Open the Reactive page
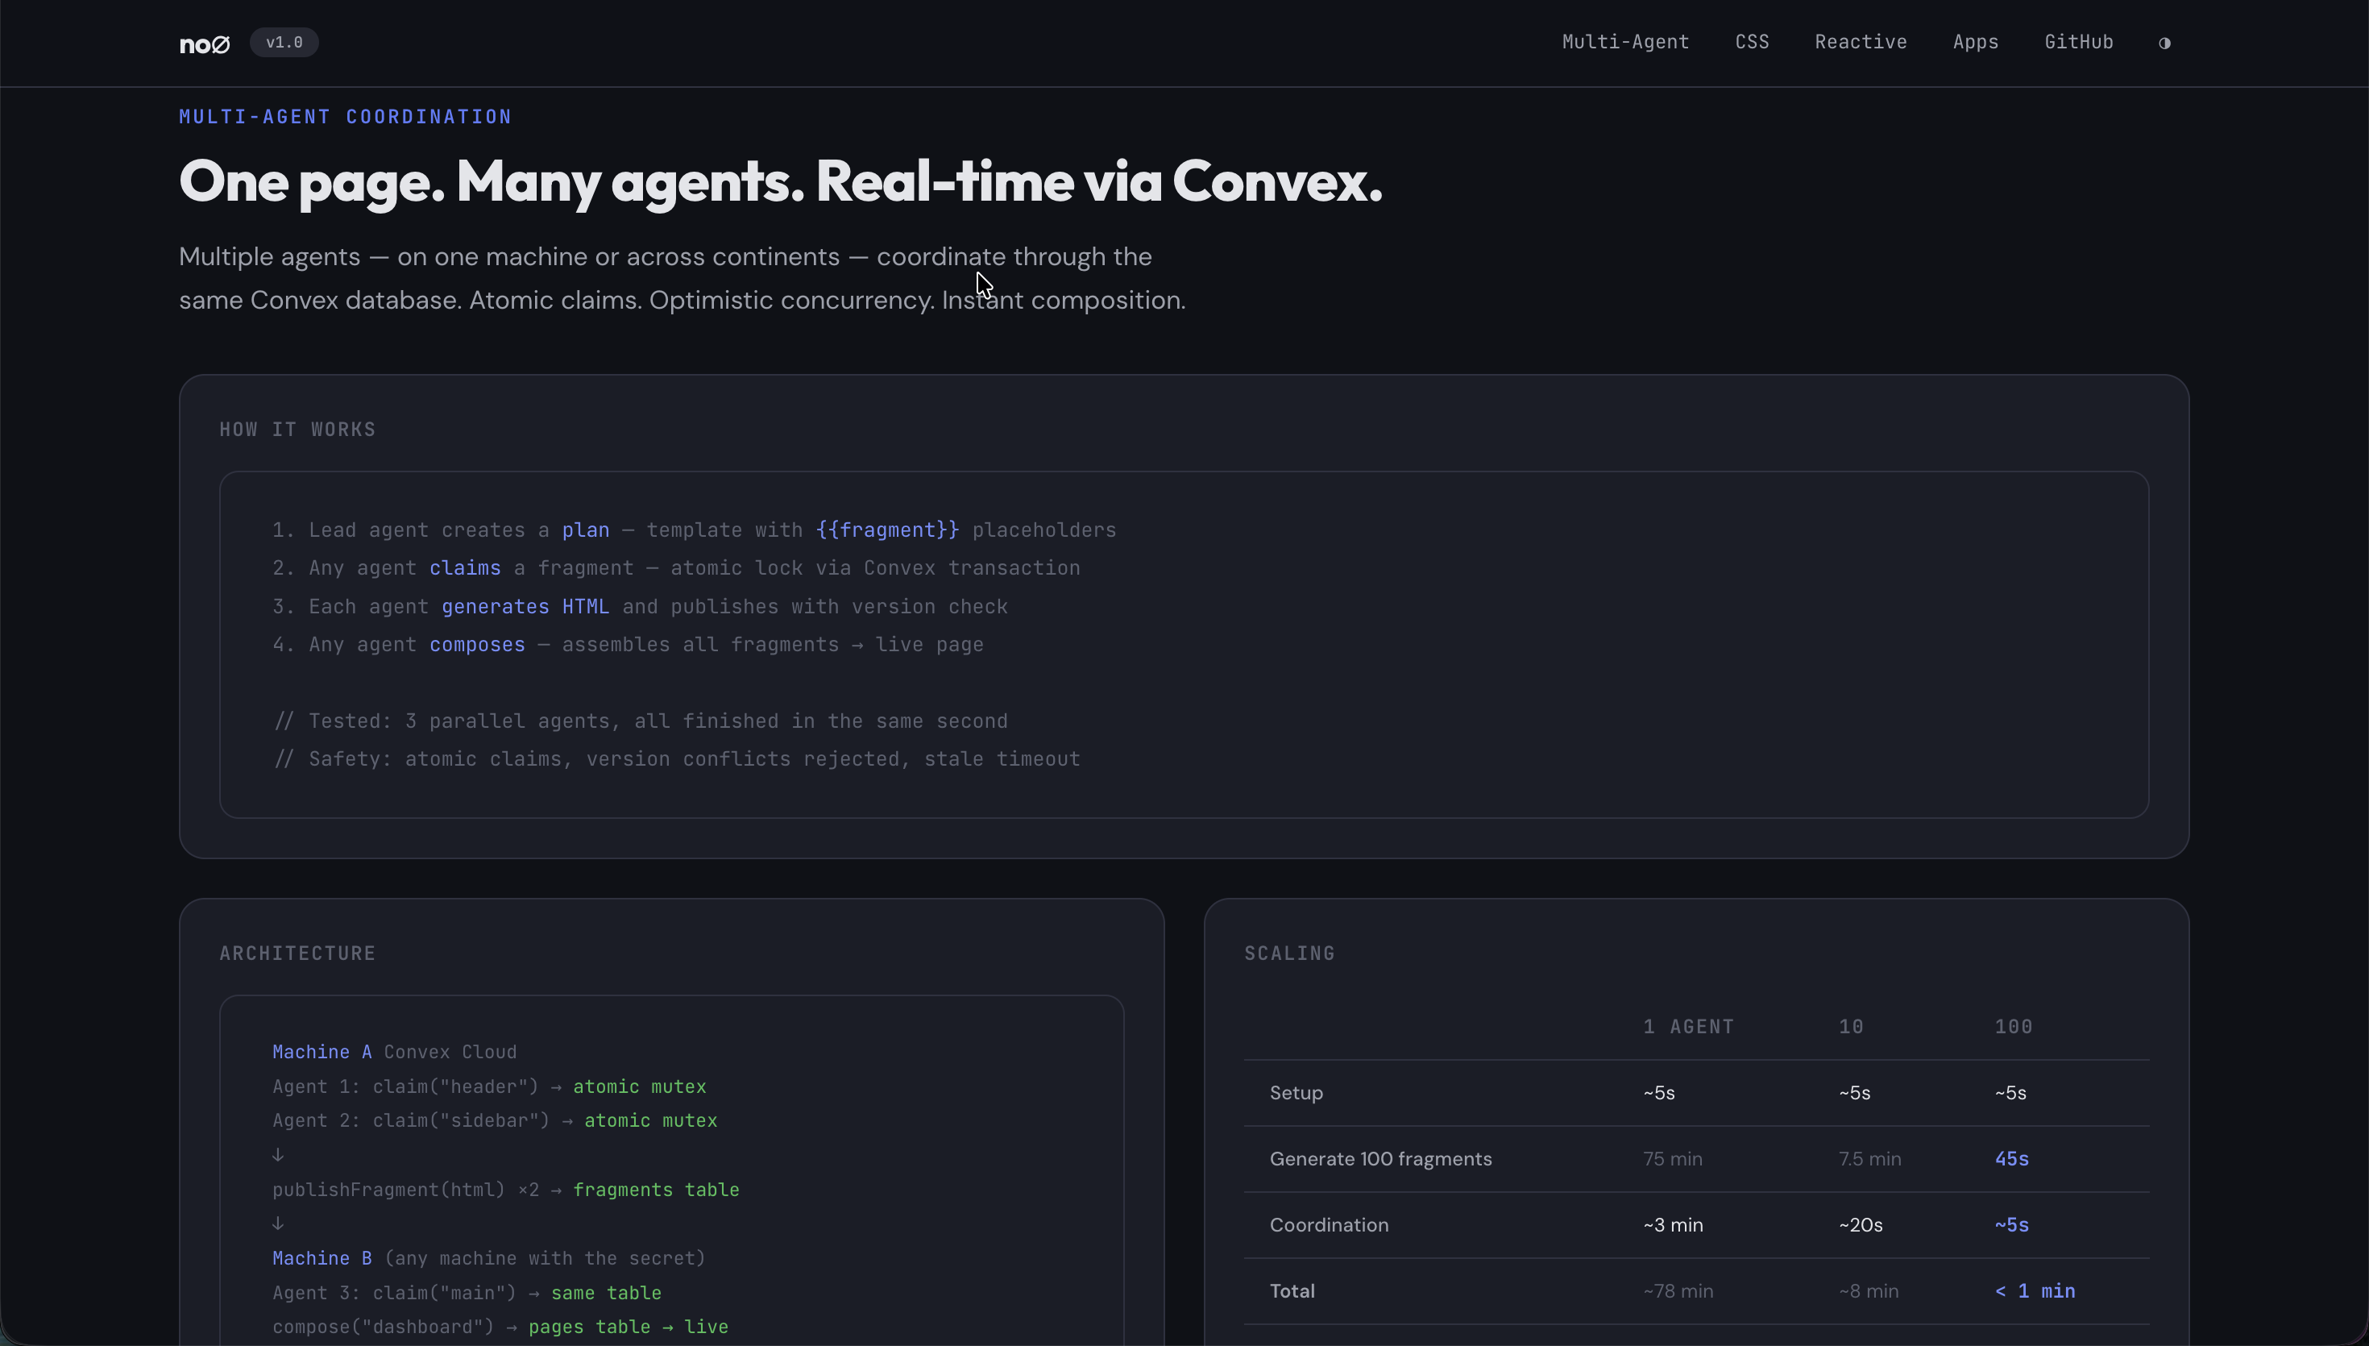2369x1346 pixels. (x=1860, y=42)
